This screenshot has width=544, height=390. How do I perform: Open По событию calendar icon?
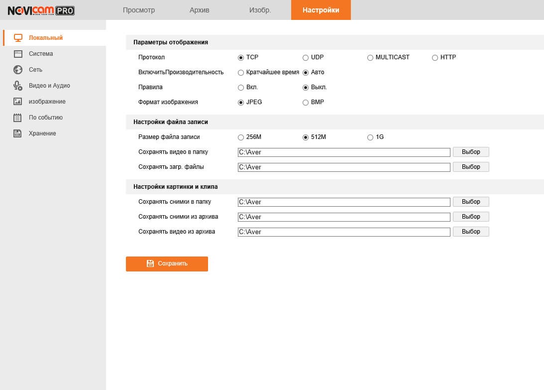tap(17, 118)
